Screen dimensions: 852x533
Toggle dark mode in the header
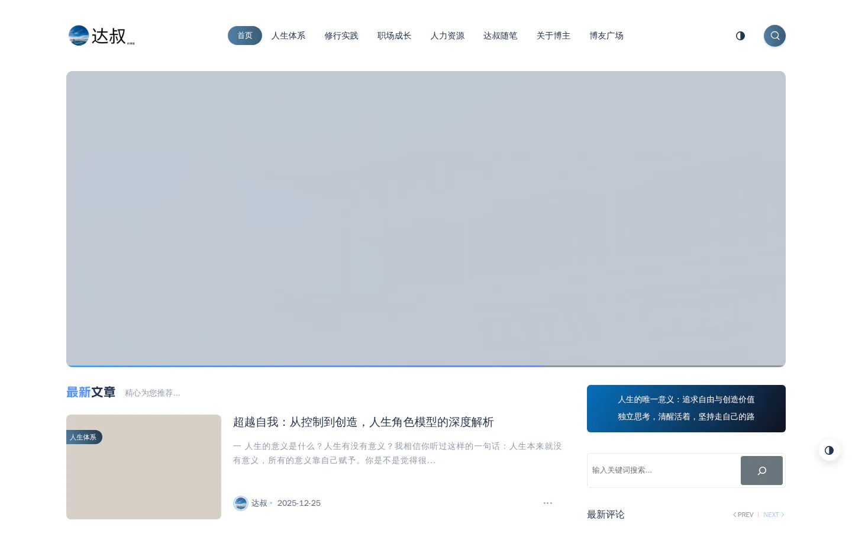click(740, 36)
